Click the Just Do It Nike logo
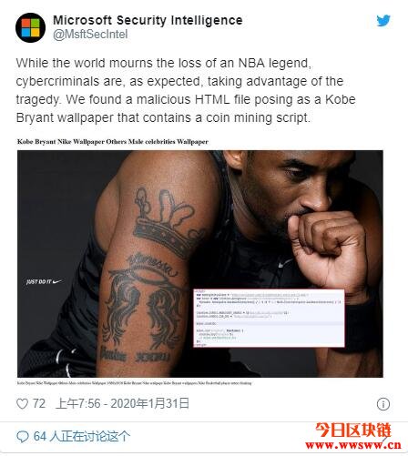Screen dimensions: 408x456 pos(44,282)
